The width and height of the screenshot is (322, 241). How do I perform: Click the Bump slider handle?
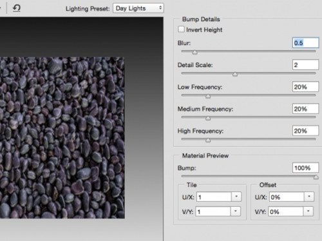coord(316,177)
